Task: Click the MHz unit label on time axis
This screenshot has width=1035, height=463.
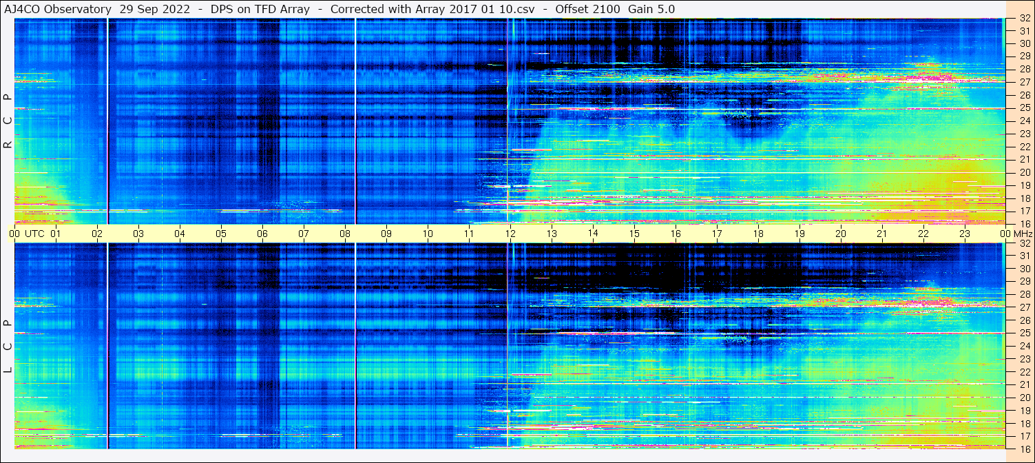Action: [1023, 234]
